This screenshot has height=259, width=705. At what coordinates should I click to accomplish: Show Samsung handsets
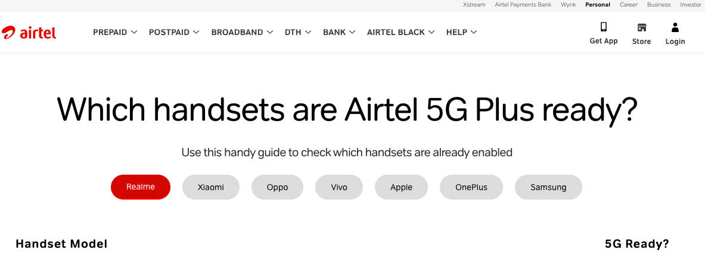pos(548,187)
